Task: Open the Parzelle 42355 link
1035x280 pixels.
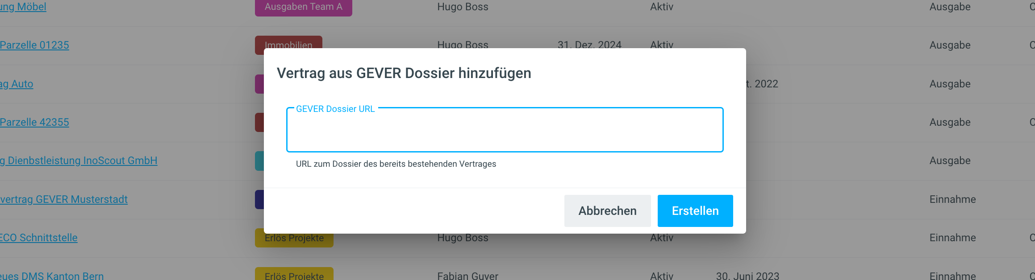Action: click(x=34, y=122)
